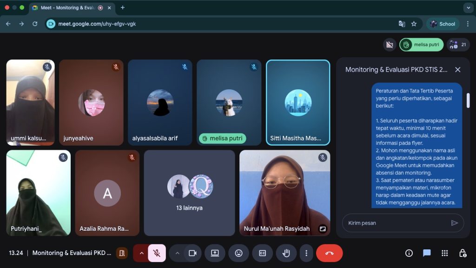Toggle the camera on or off
Image resolution: width=476 pixels, height=268 pixels.
192,253
